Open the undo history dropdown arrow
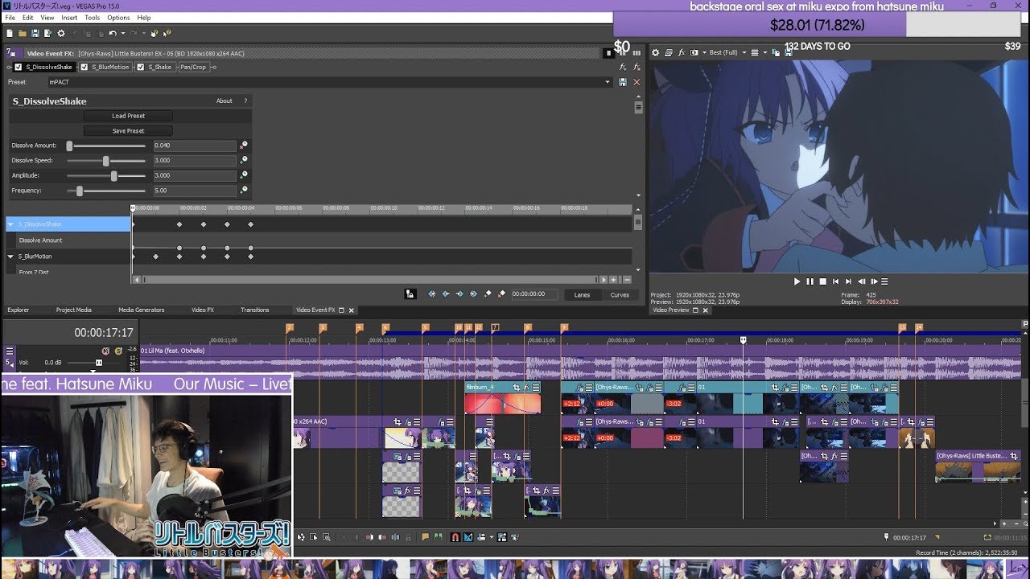 tap(123, 33)
